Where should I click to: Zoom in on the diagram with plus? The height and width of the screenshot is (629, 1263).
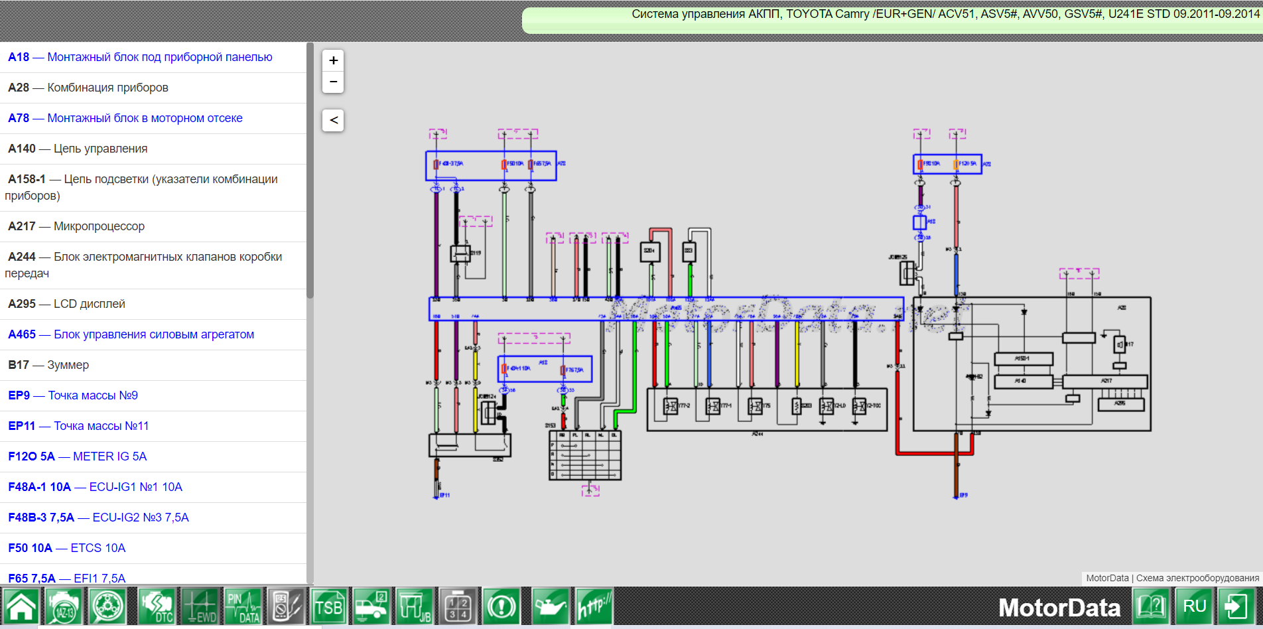click(333, 60)
